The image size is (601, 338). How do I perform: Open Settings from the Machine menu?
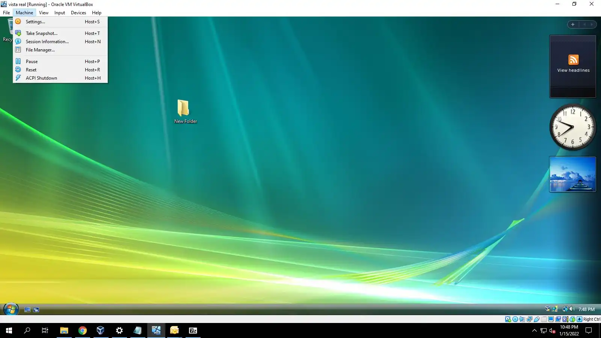coord(60,22)
